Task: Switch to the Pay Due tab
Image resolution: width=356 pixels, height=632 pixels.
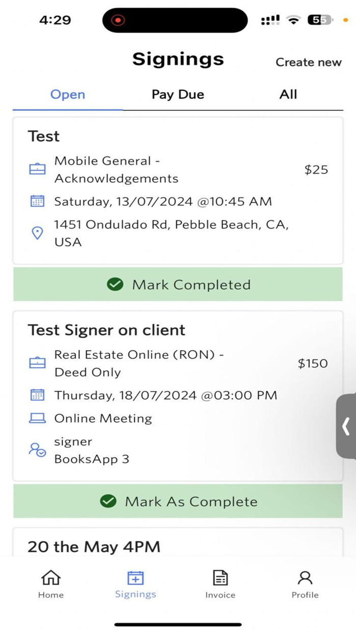Action: tap(177, 94)
